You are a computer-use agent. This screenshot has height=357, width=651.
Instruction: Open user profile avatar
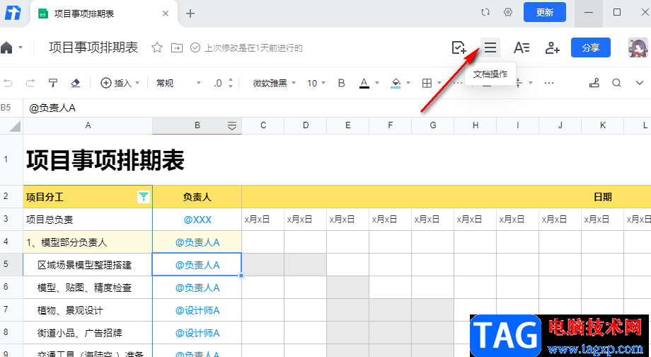(638, 47)
